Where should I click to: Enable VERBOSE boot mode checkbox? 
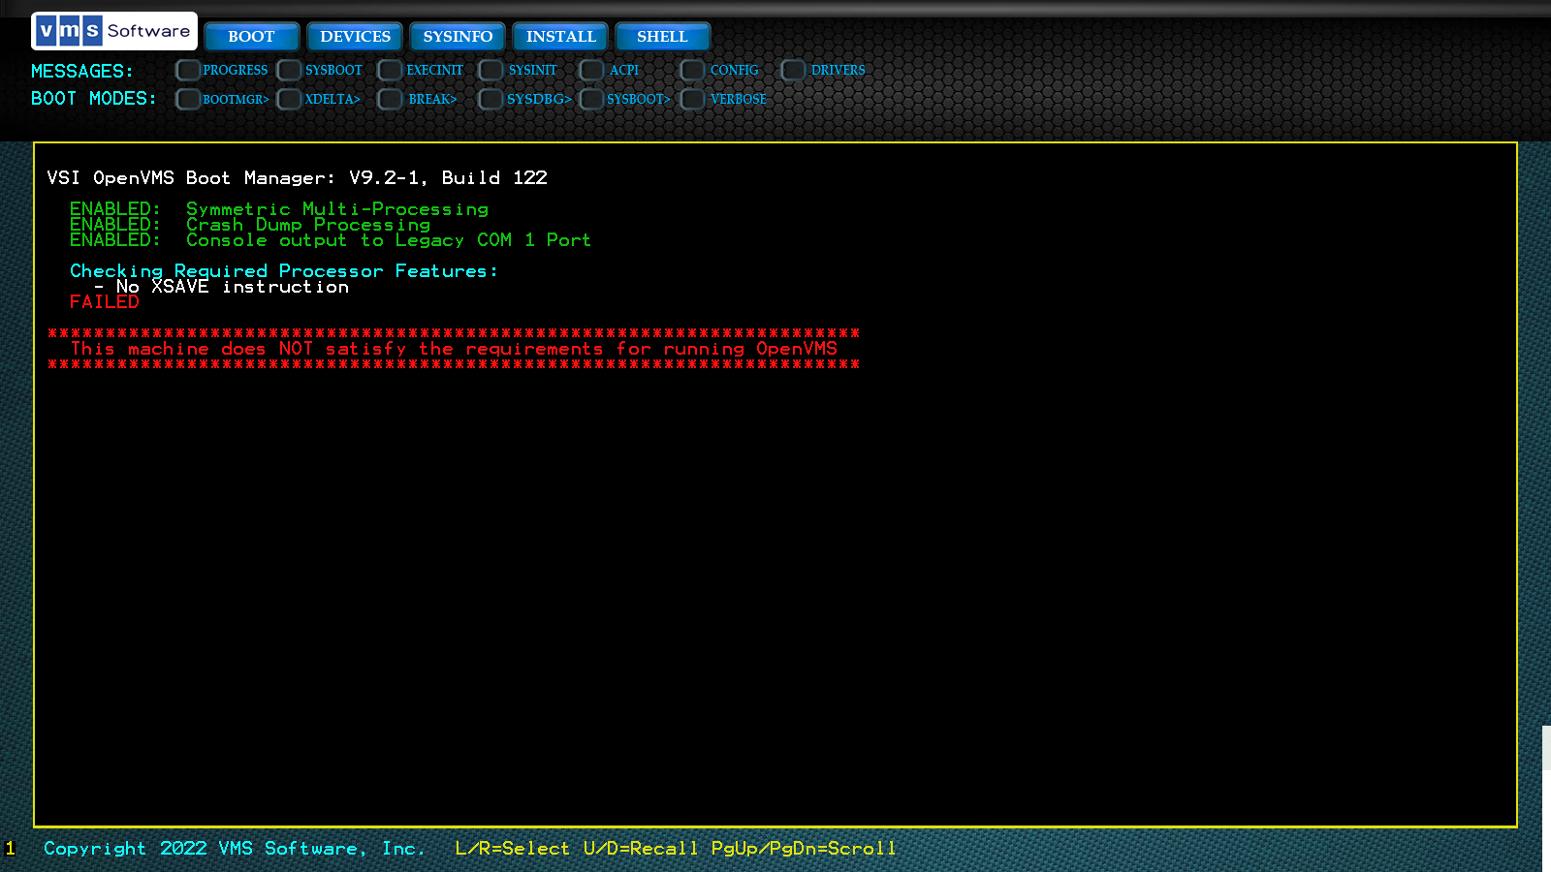(692, 99)
